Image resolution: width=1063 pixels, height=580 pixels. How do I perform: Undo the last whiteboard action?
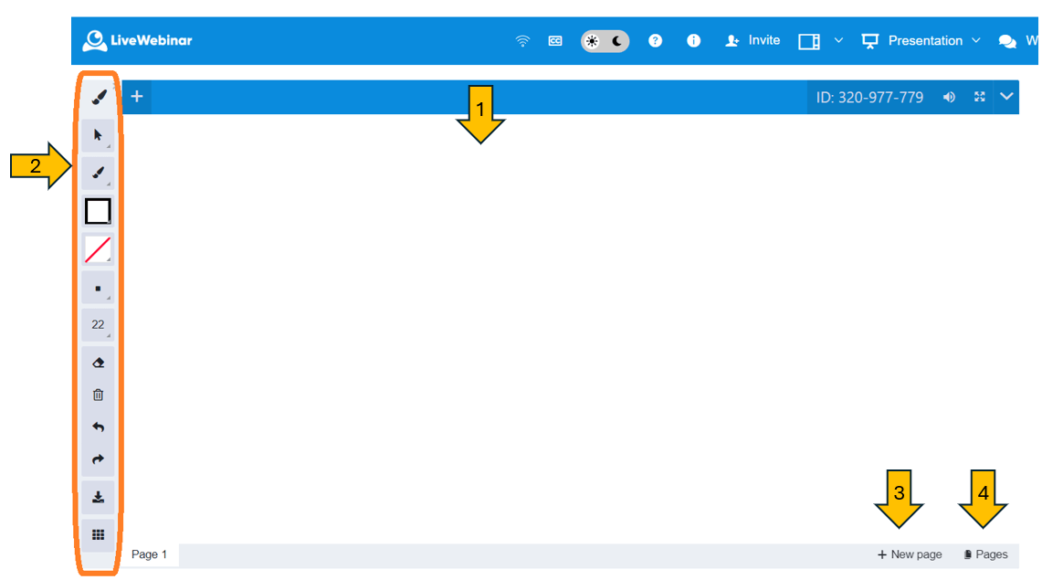(98, 427)
